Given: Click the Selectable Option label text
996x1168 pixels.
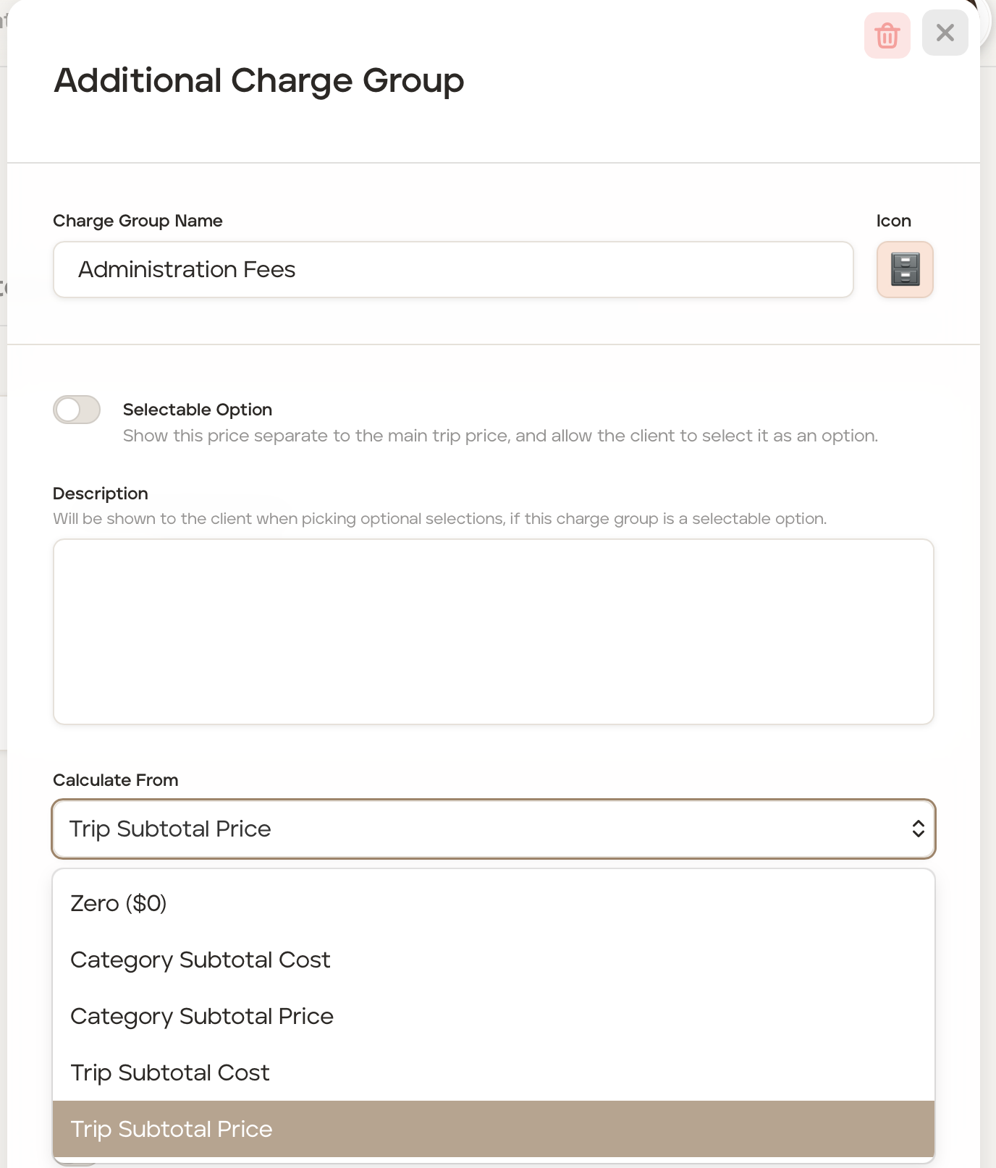Looking at the screenshot, I should pos(197,410).
